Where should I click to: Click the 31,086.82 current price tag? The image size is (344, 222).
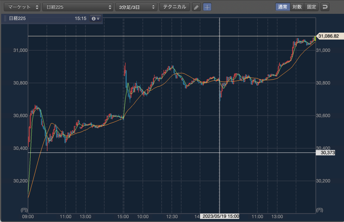pos(328,36)
